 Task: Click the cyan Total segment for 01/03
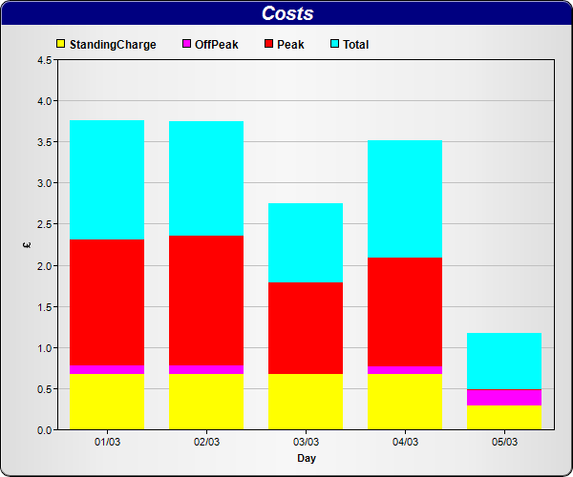click(107, 179)
